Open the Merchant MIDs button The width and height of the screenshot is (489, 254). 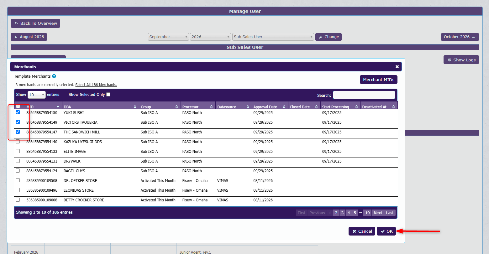[379, 80]
